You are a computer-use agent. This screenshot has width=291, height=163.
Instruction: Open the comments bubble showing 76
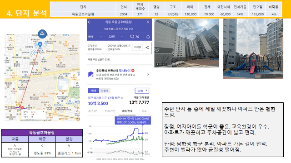[135, 37]
